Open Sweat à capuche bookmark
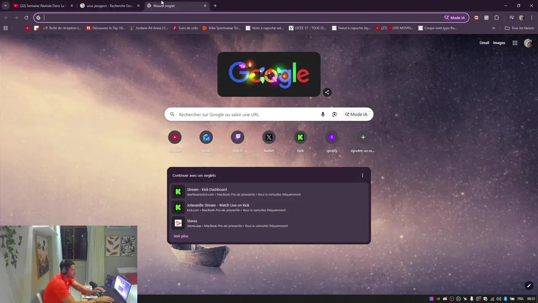The width and height of the screenshot is (538, 303). tap(351, 28)
